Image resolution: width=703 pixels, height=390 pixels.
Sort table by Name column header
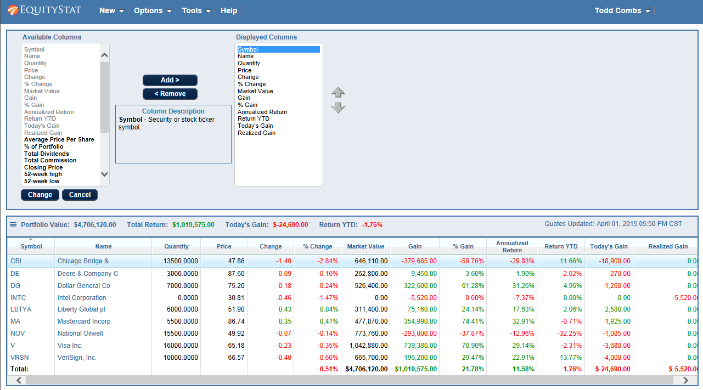click(103, 246)
